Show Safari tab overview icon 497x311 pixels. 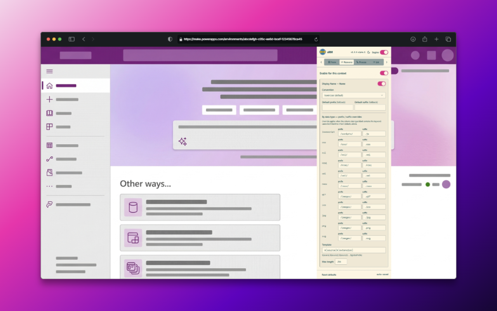click(448, 39)
